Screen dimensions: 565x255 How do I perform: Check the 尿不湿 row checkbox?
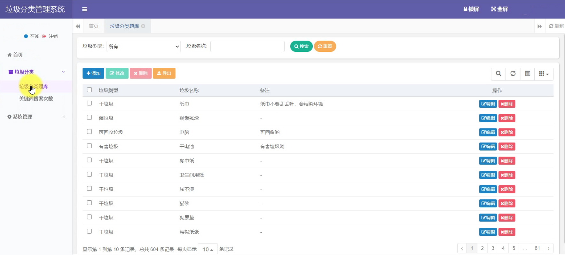[90, 189]
